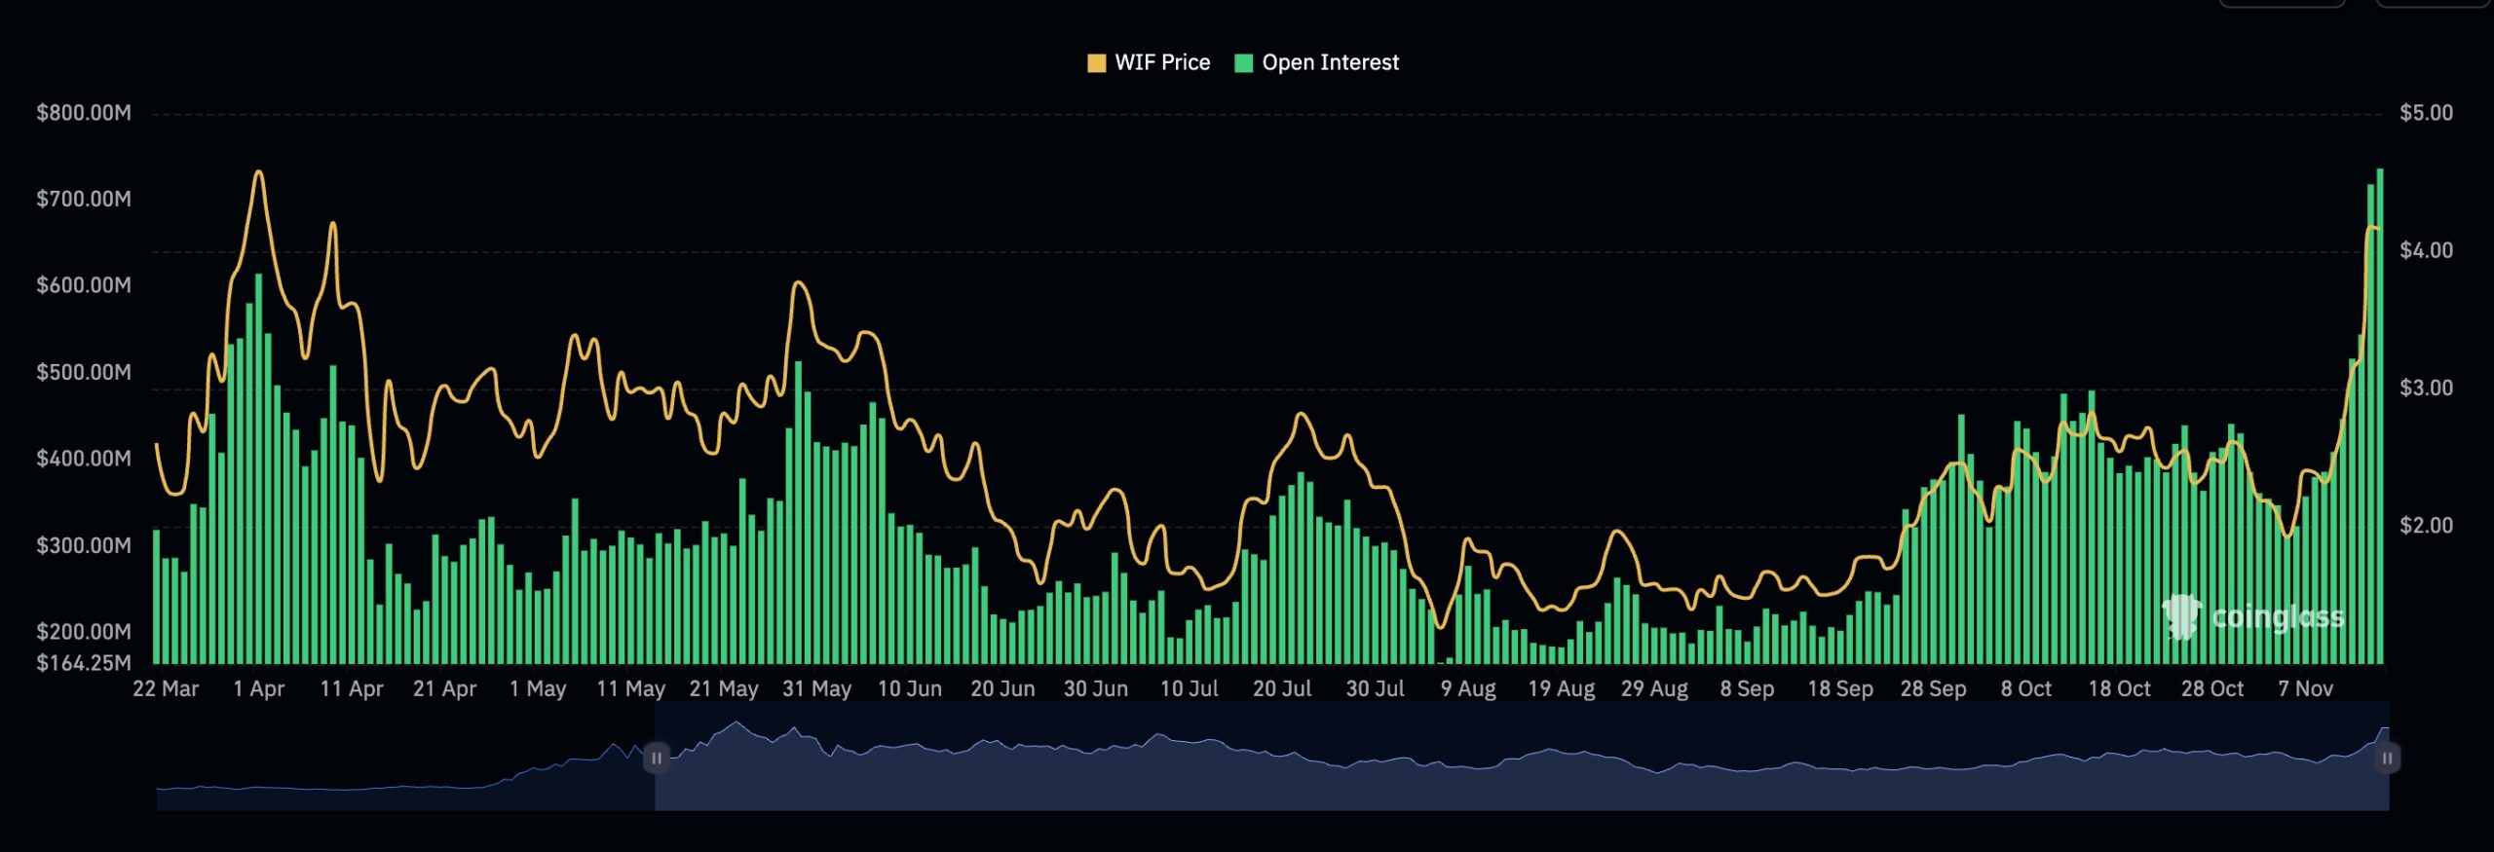Click the 18 Oct date label
2494x852 pixels.
[x=2120, y=688]
